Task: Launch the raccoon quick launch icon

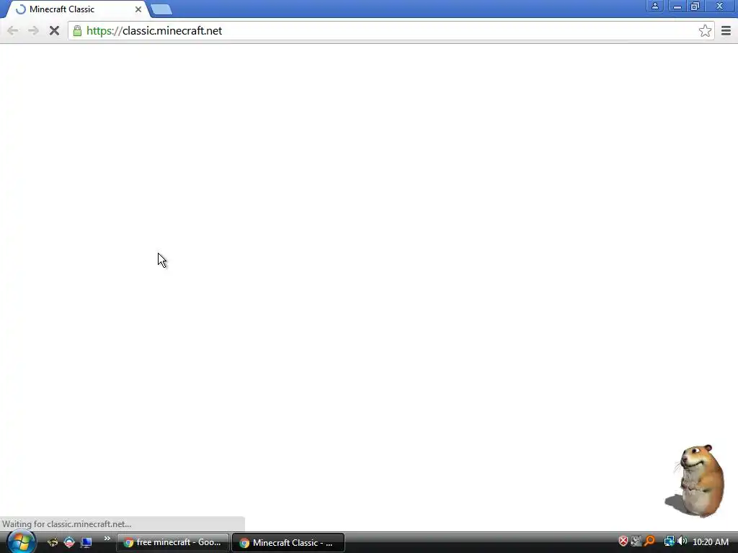Action: (x=53, y=542)
